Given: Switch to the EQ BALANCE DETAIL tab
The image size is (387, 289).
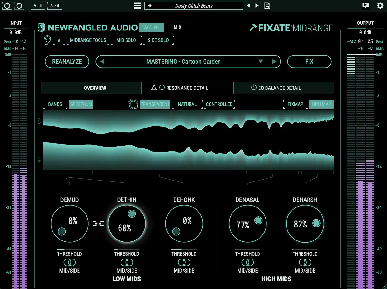Looking at the screenshot, I should point(284,88).
